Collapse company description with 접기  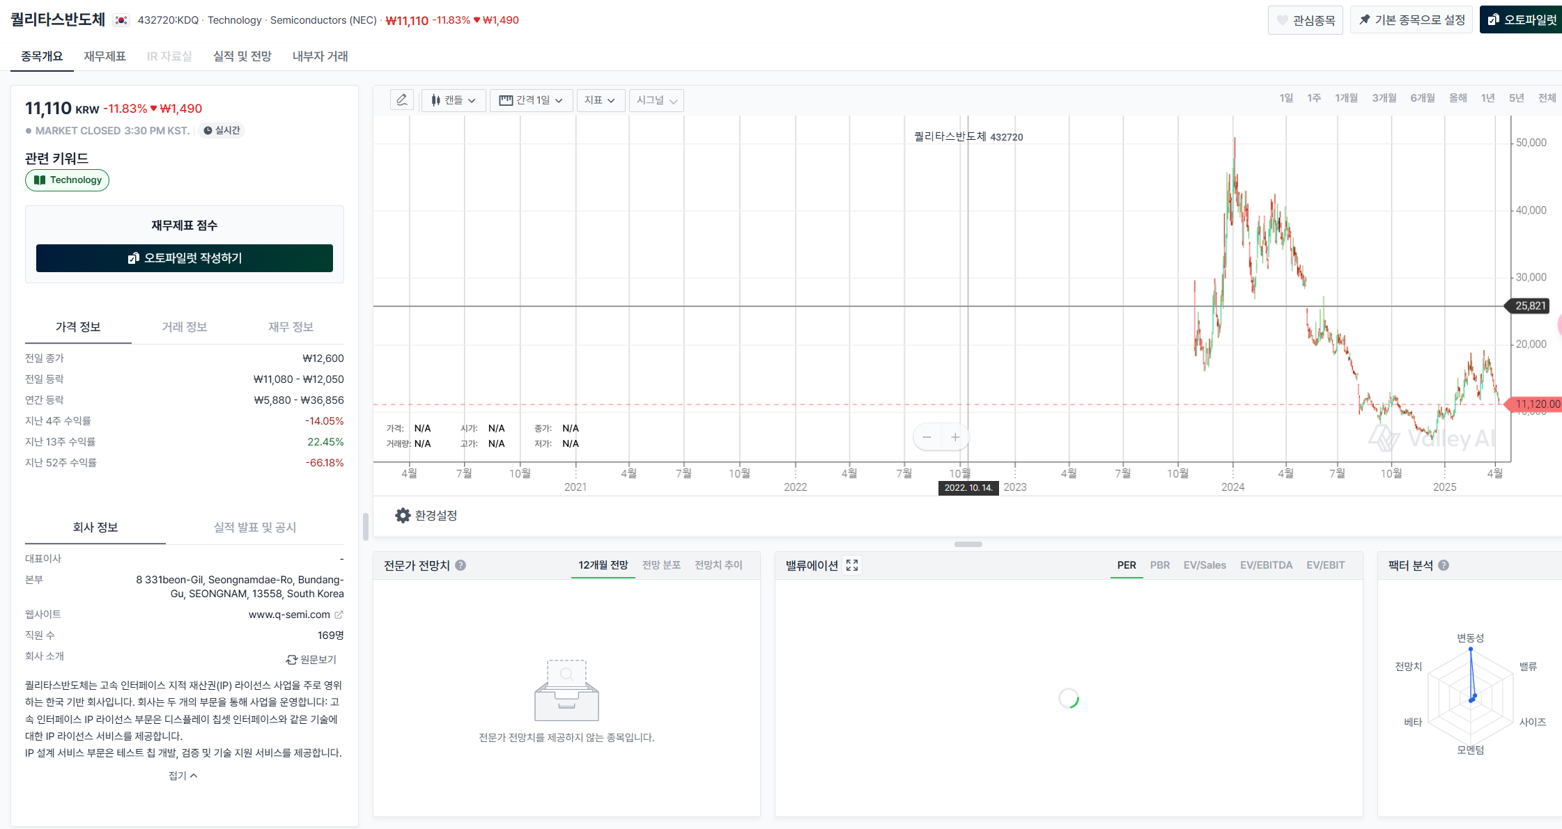coord(183,775)
